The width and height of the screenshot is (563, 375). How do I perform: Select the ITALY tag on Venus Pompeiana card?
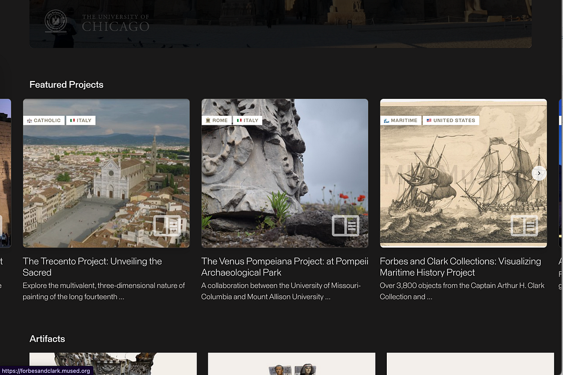(x=248, y=120)
